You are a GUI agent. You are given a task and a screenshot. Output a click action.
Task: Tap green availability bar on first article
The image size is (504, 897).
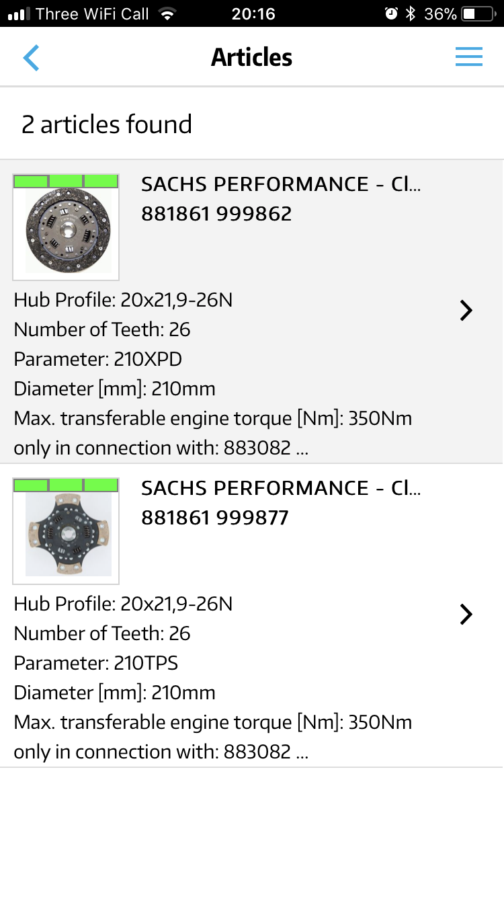[x=66, y=181]
